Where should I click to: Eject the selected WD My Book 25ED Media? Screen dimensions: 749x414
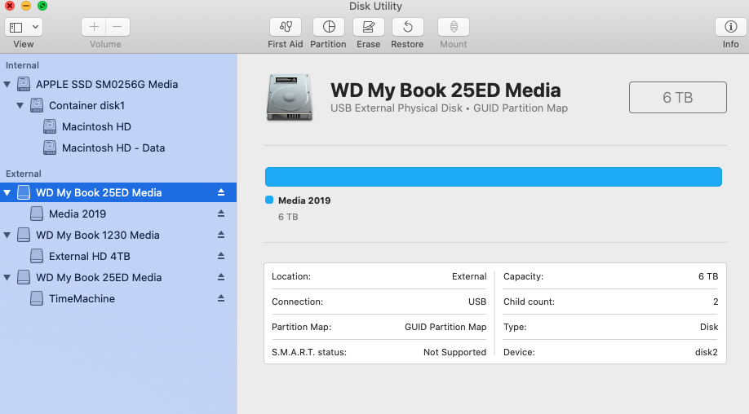point(220,192)
